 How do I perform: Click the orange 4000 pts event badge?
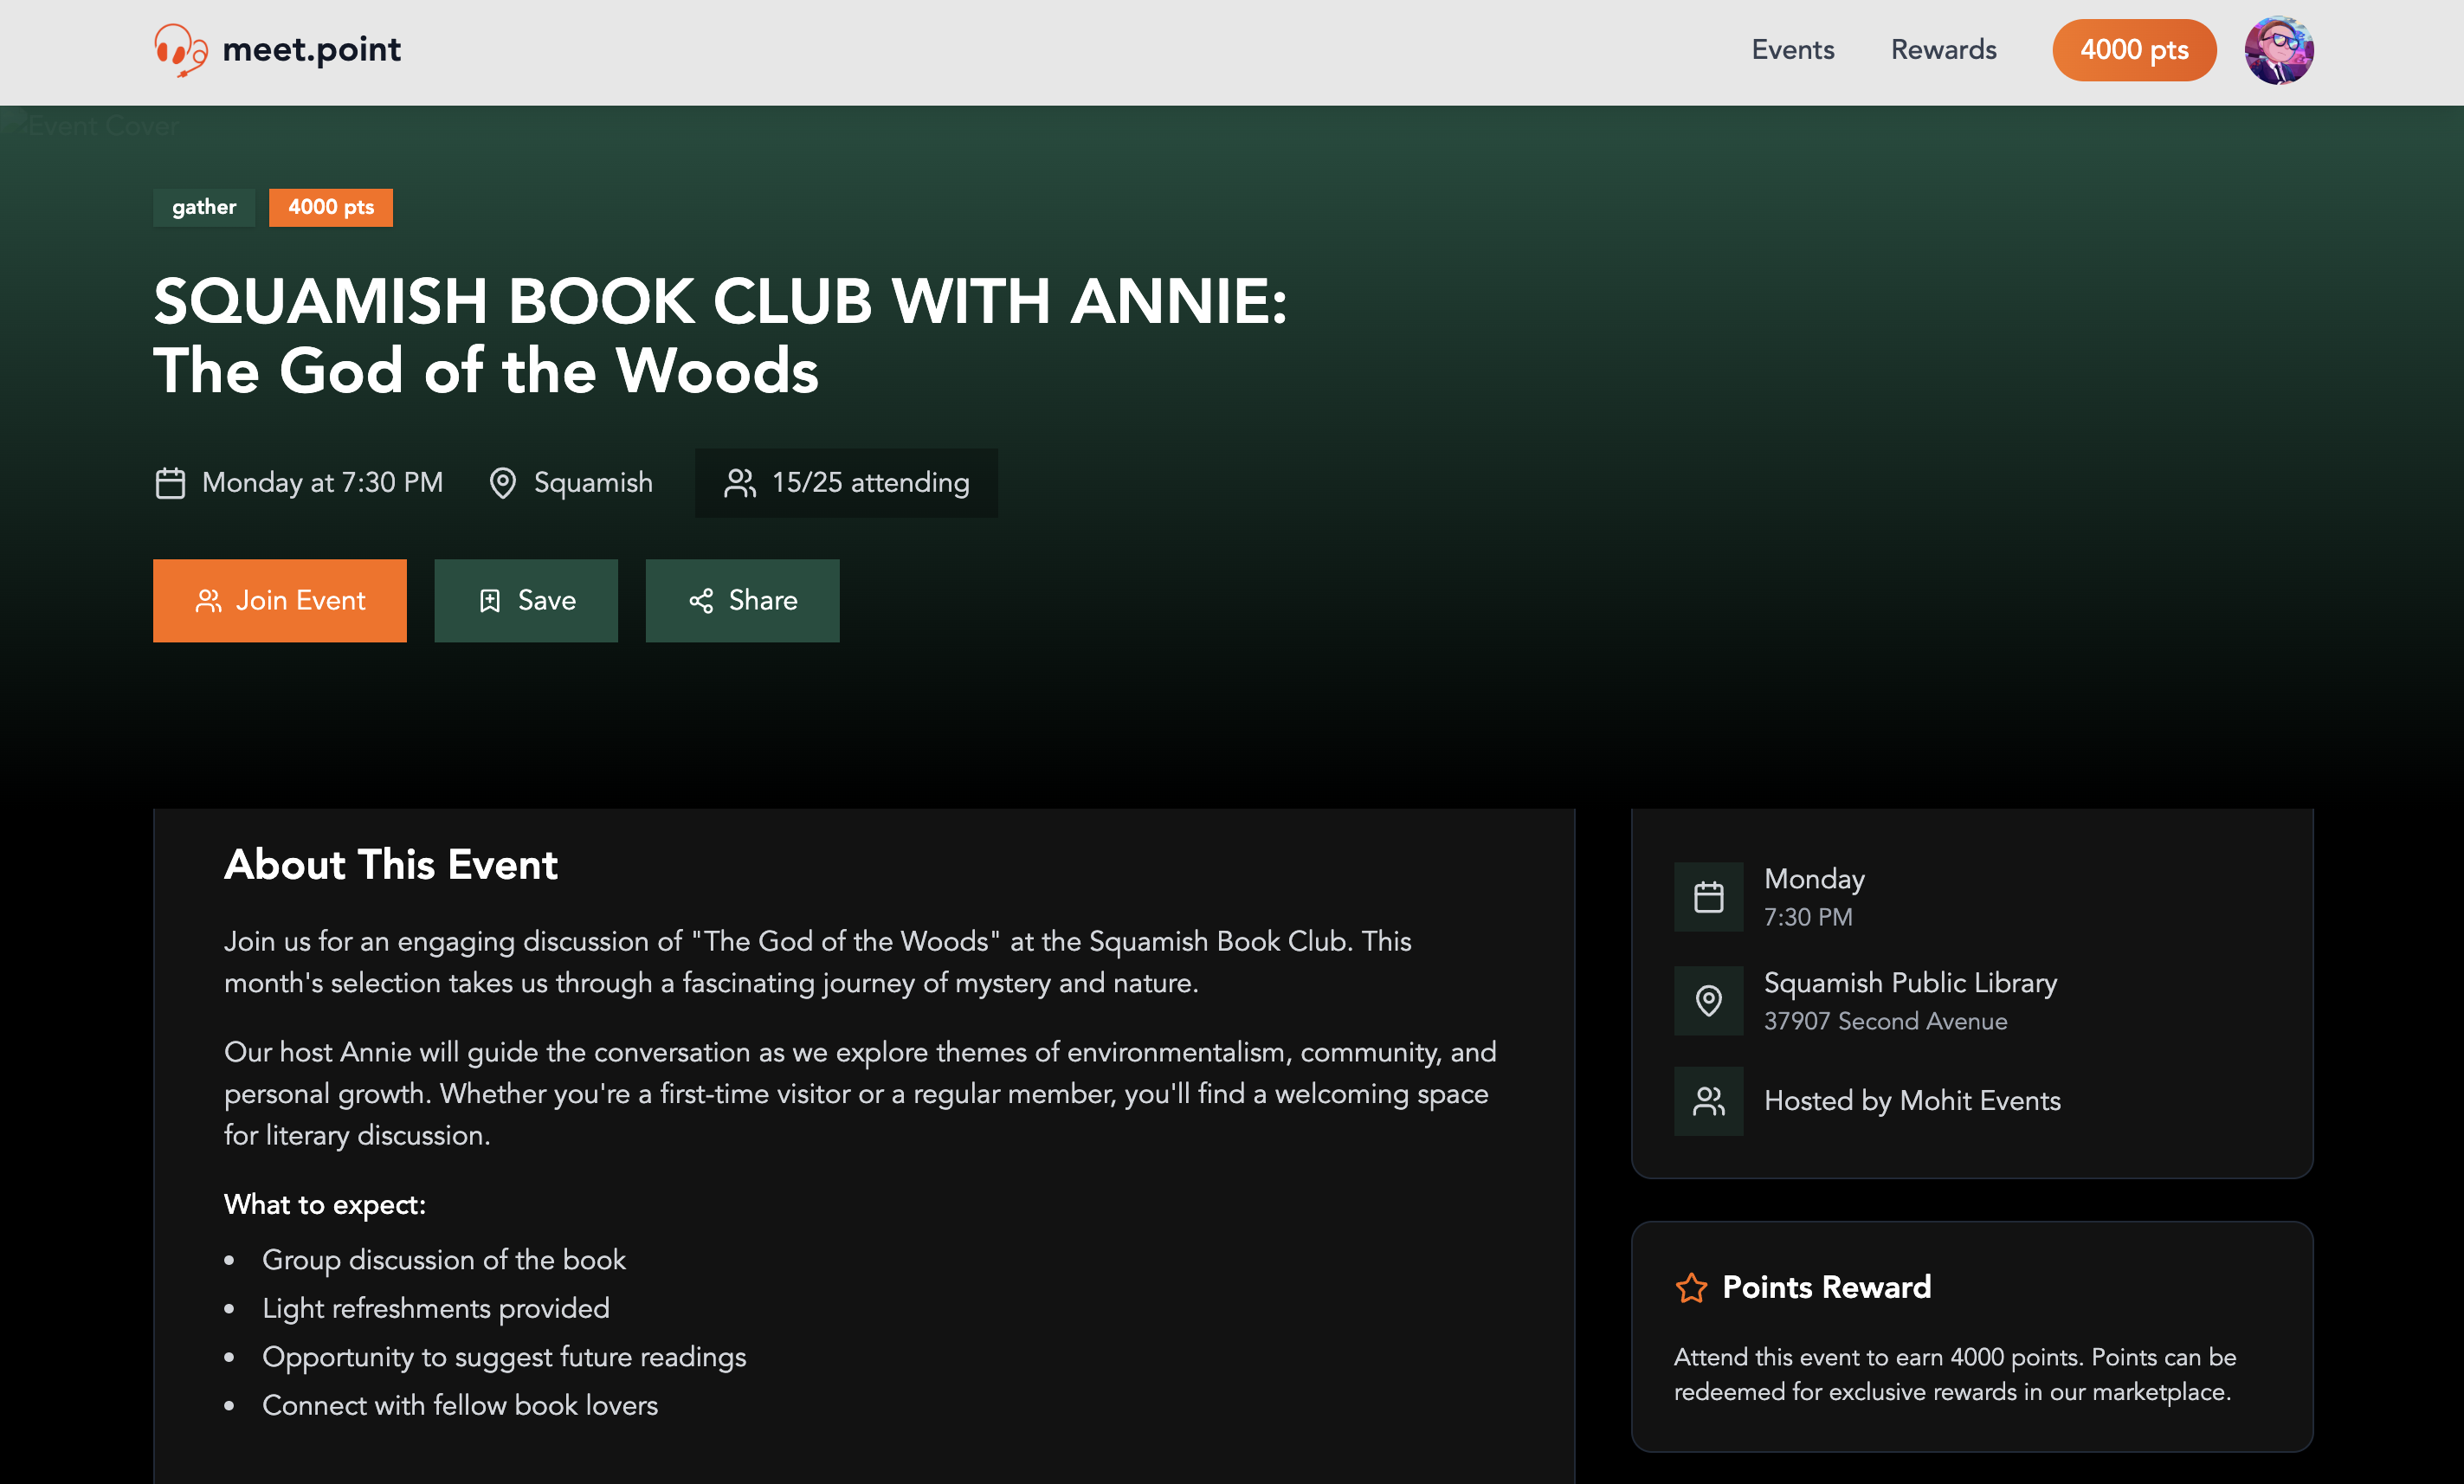coord(331,207)
